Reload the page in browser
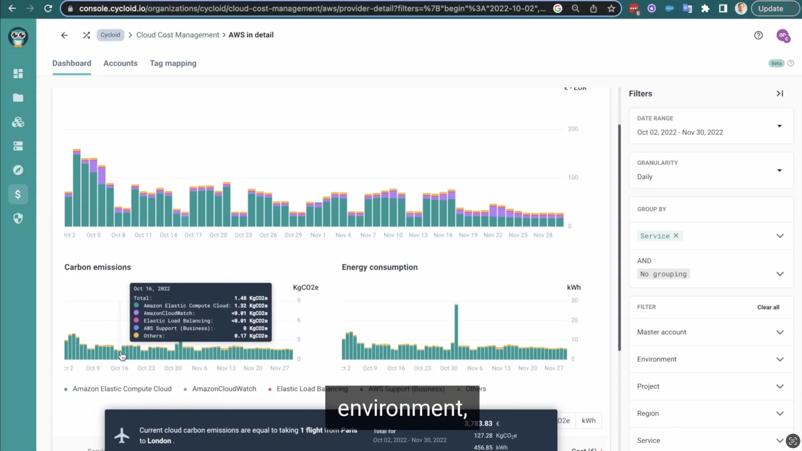This screenshot has width=802, height=451. coord(48,8)
